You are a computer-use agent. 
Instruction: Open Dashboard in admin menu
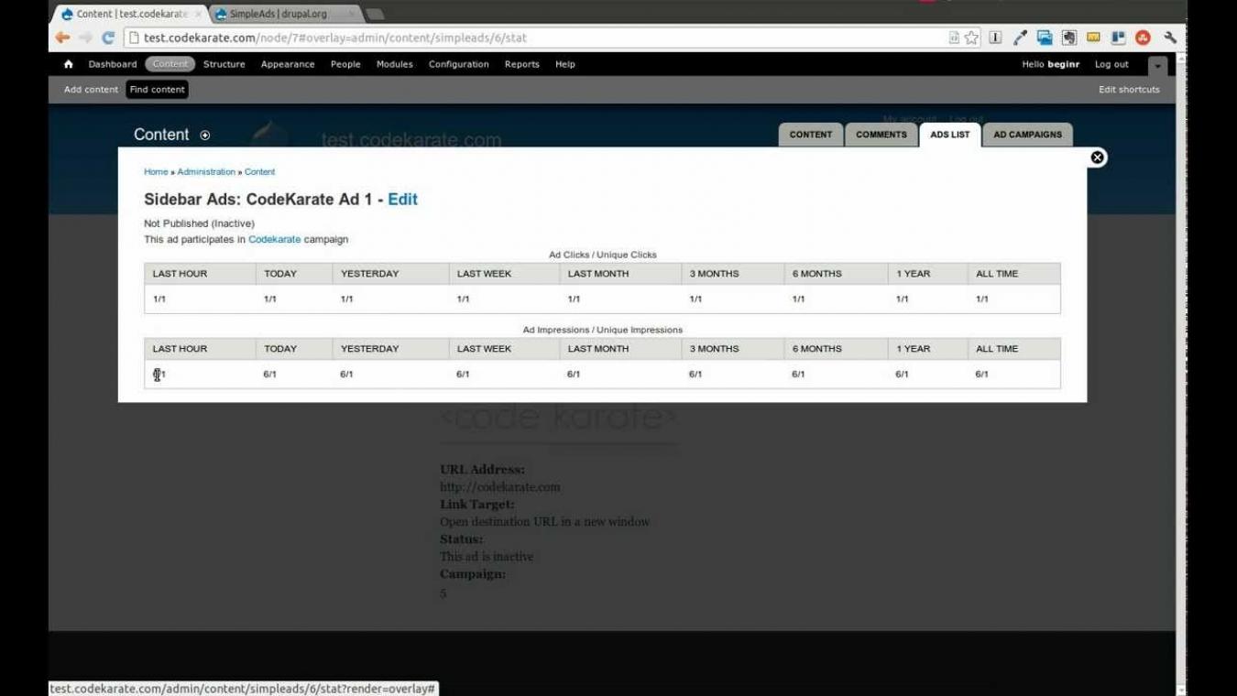(x=113, y=64)
